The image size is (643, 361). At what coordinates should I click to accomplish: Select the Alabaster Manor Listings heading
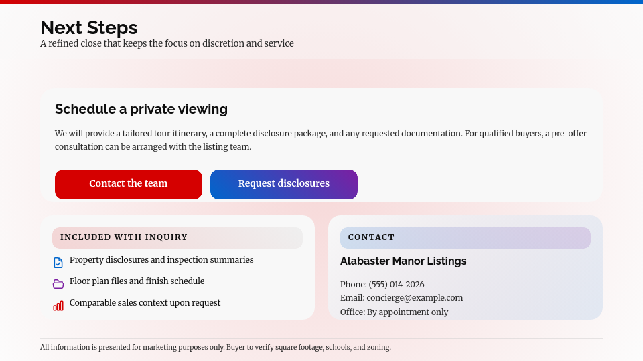pyautogui.click(x=403, y=261)
